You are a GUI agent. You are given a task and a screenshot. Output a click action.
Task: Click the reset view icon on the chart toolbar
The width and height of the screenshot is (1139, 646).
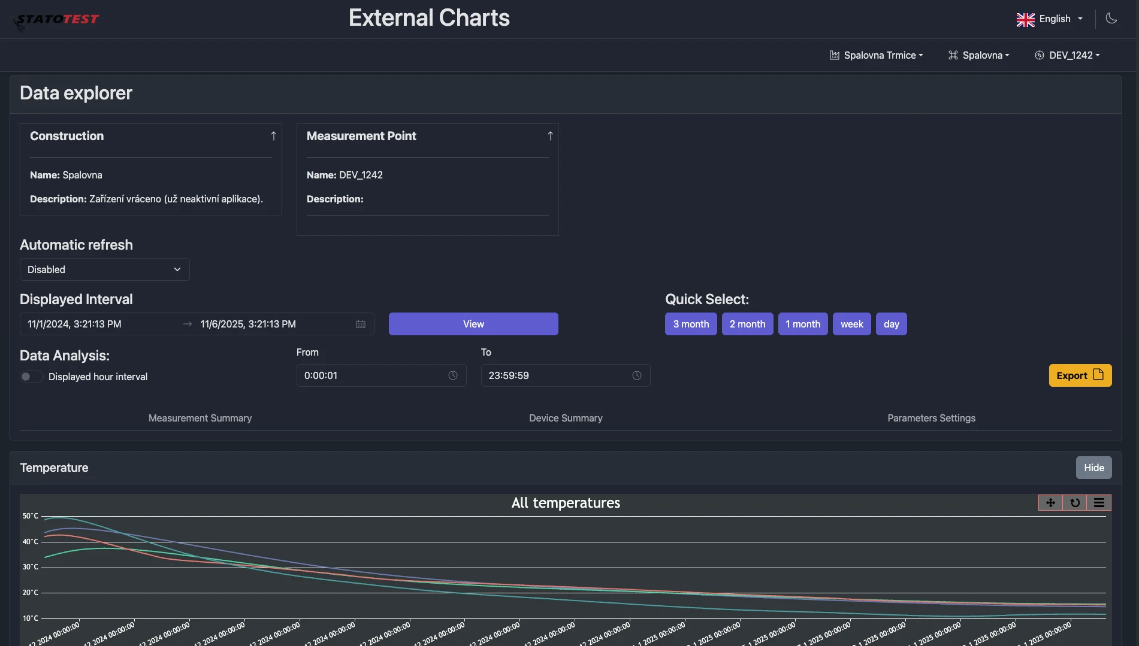(1075, 503)
